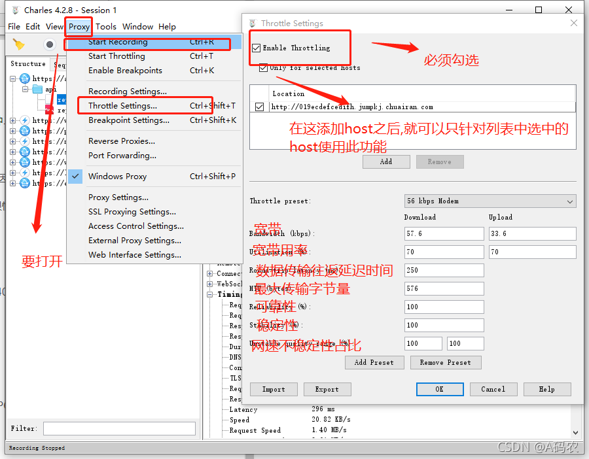The width and height of the screenshot is (589, 459).
Task: Click the Filter text field
Action: tap(120, 429)
